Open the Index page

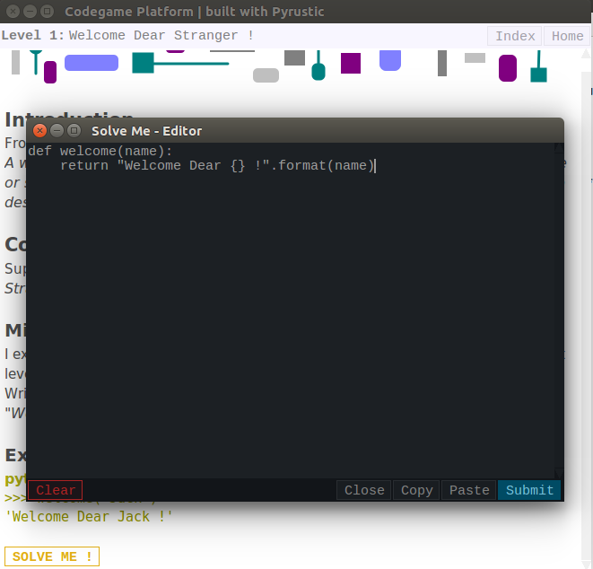tap(515, 36)
